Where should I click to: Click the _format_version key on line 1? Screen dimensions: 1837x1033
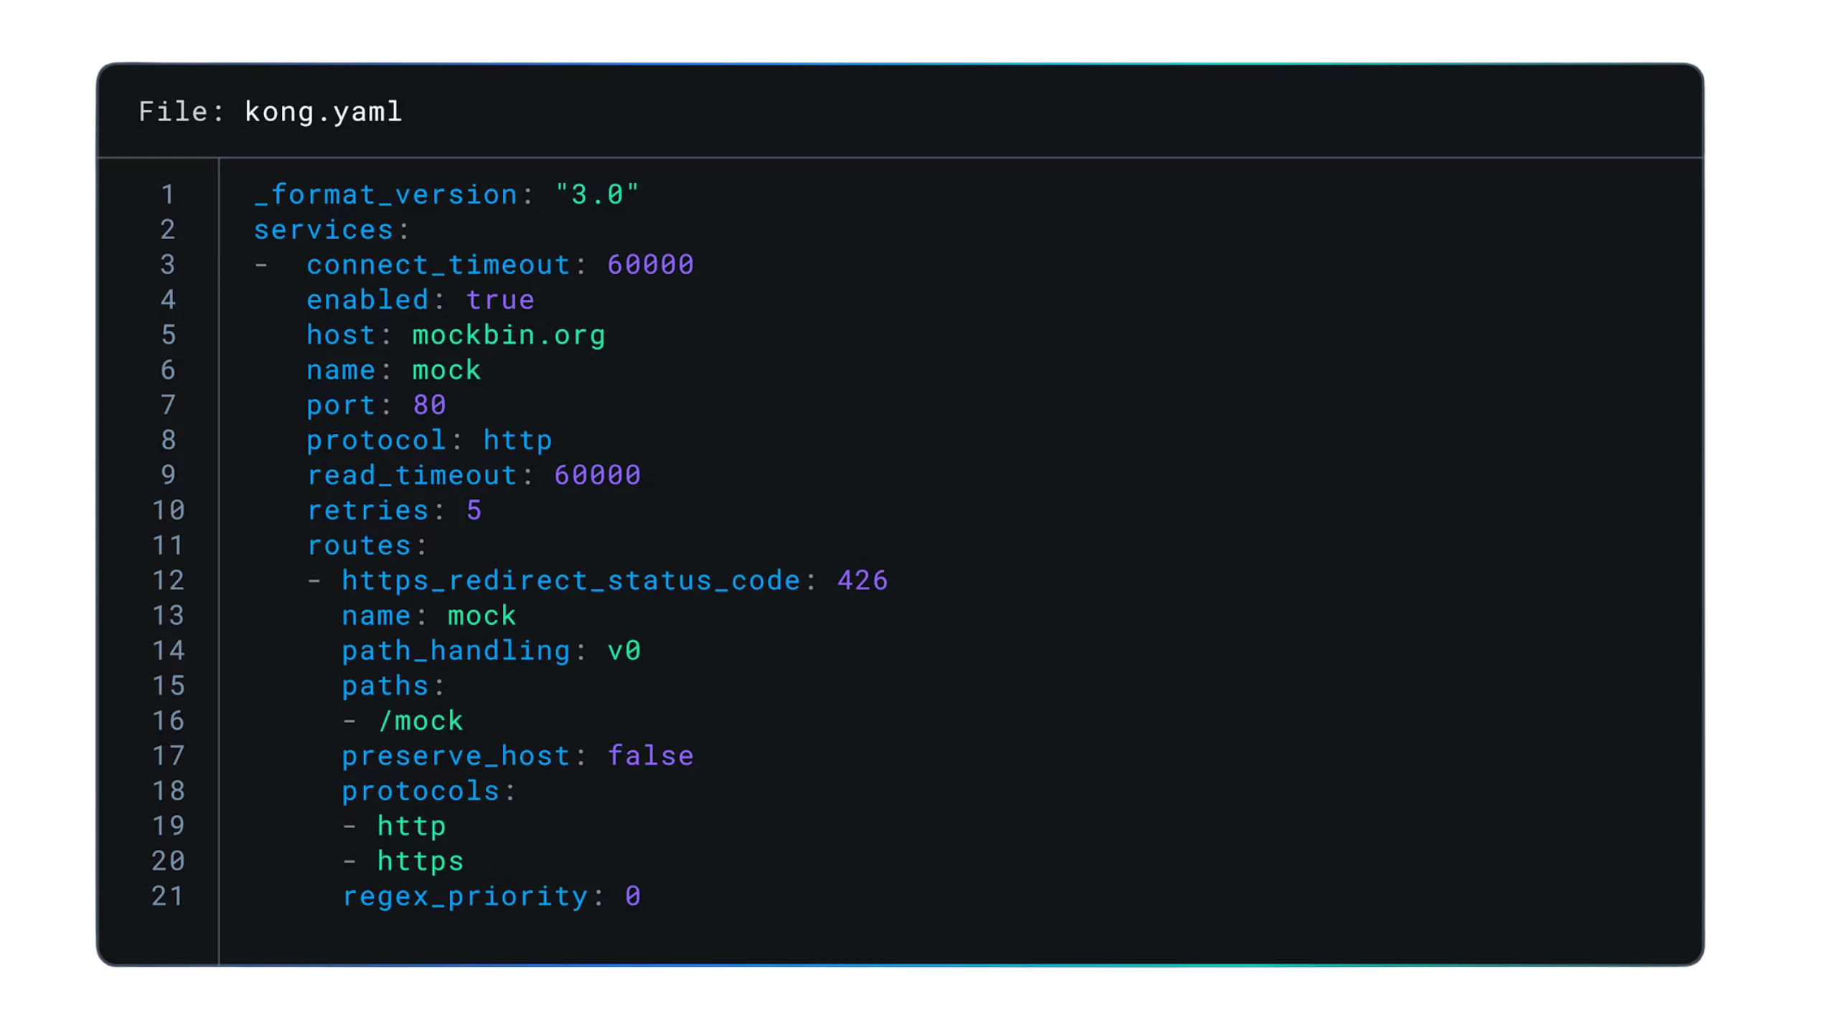click(385, 194)
